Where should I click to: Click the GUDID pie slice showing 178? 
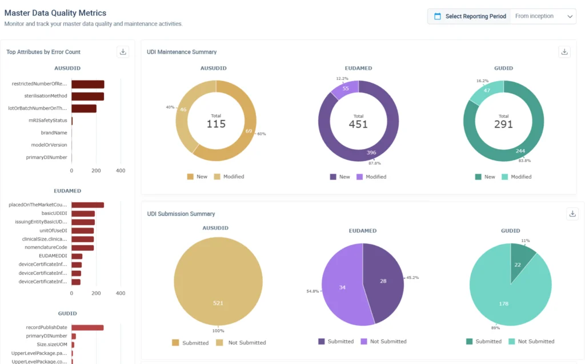coord(504,303)
